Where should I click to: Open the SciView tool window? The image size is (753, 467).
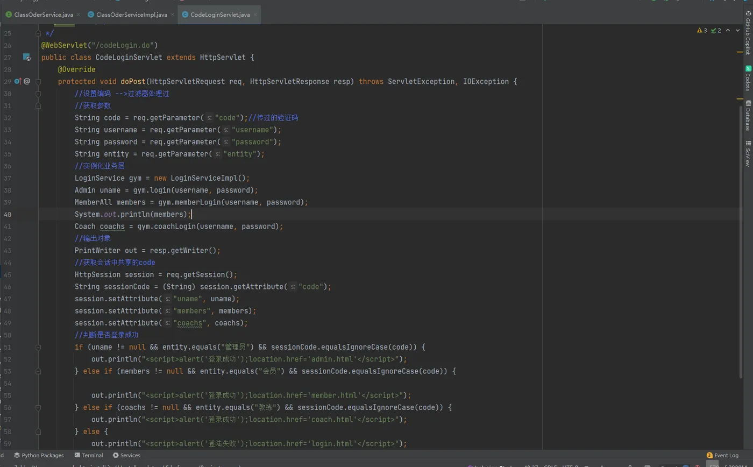(748, 153)
